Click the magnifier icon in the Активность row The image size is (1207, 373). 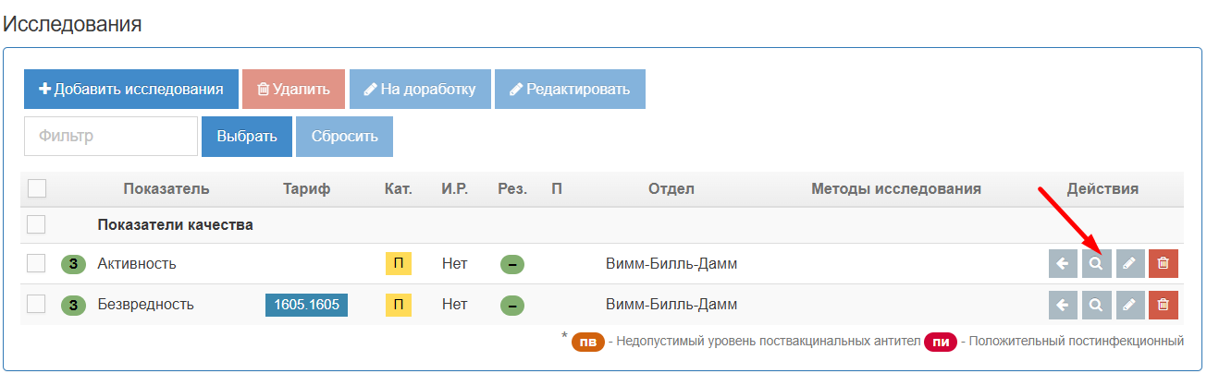(1096, 264)
